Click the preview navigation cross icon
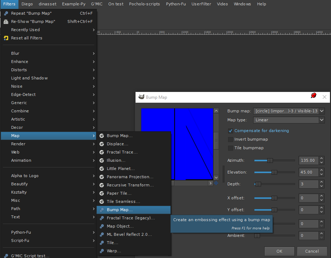 tap(216, 183)
